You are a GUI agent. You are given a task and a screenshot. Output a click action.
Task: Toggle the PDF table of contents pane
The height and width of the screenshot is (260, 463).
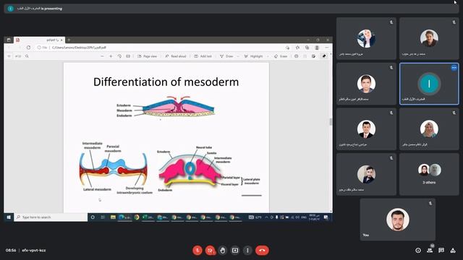point(9,56)
